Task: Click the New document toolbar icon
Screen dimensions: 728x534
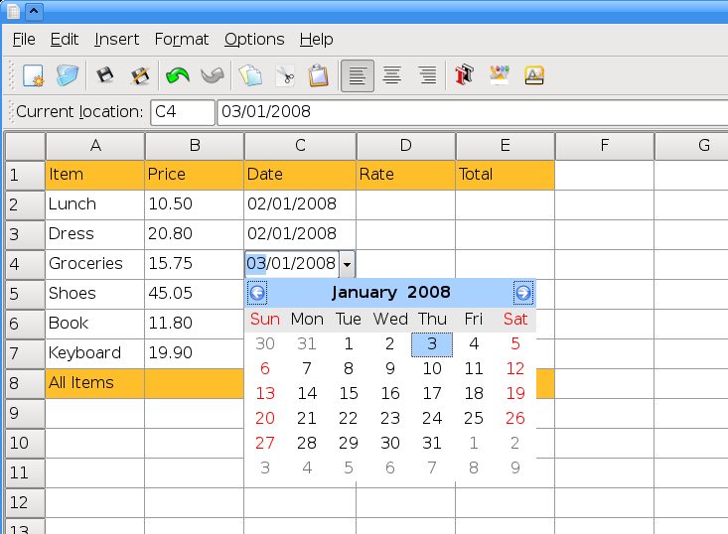Action: click(x=33, y=75)
